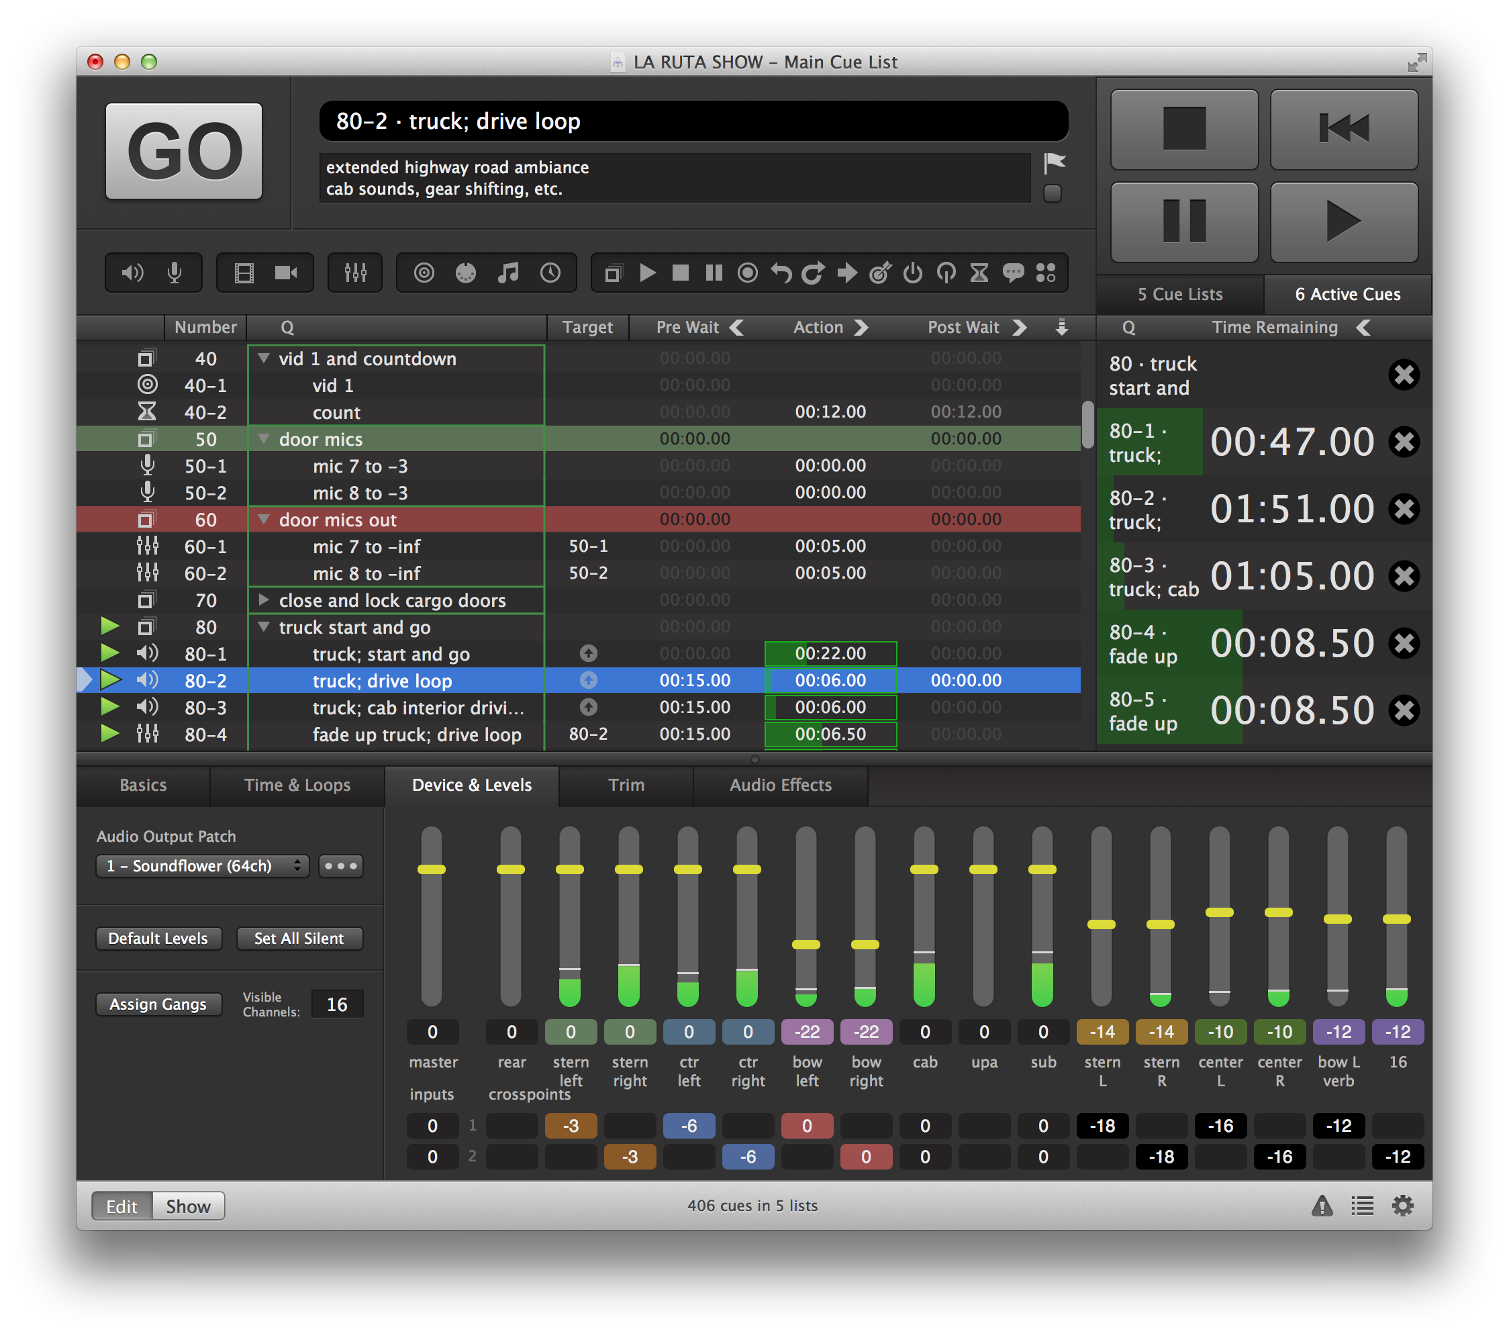Screen dimensions: 1509x1336
Task: Add a Fade cue with sliders icon
Action: pos(355,273)
